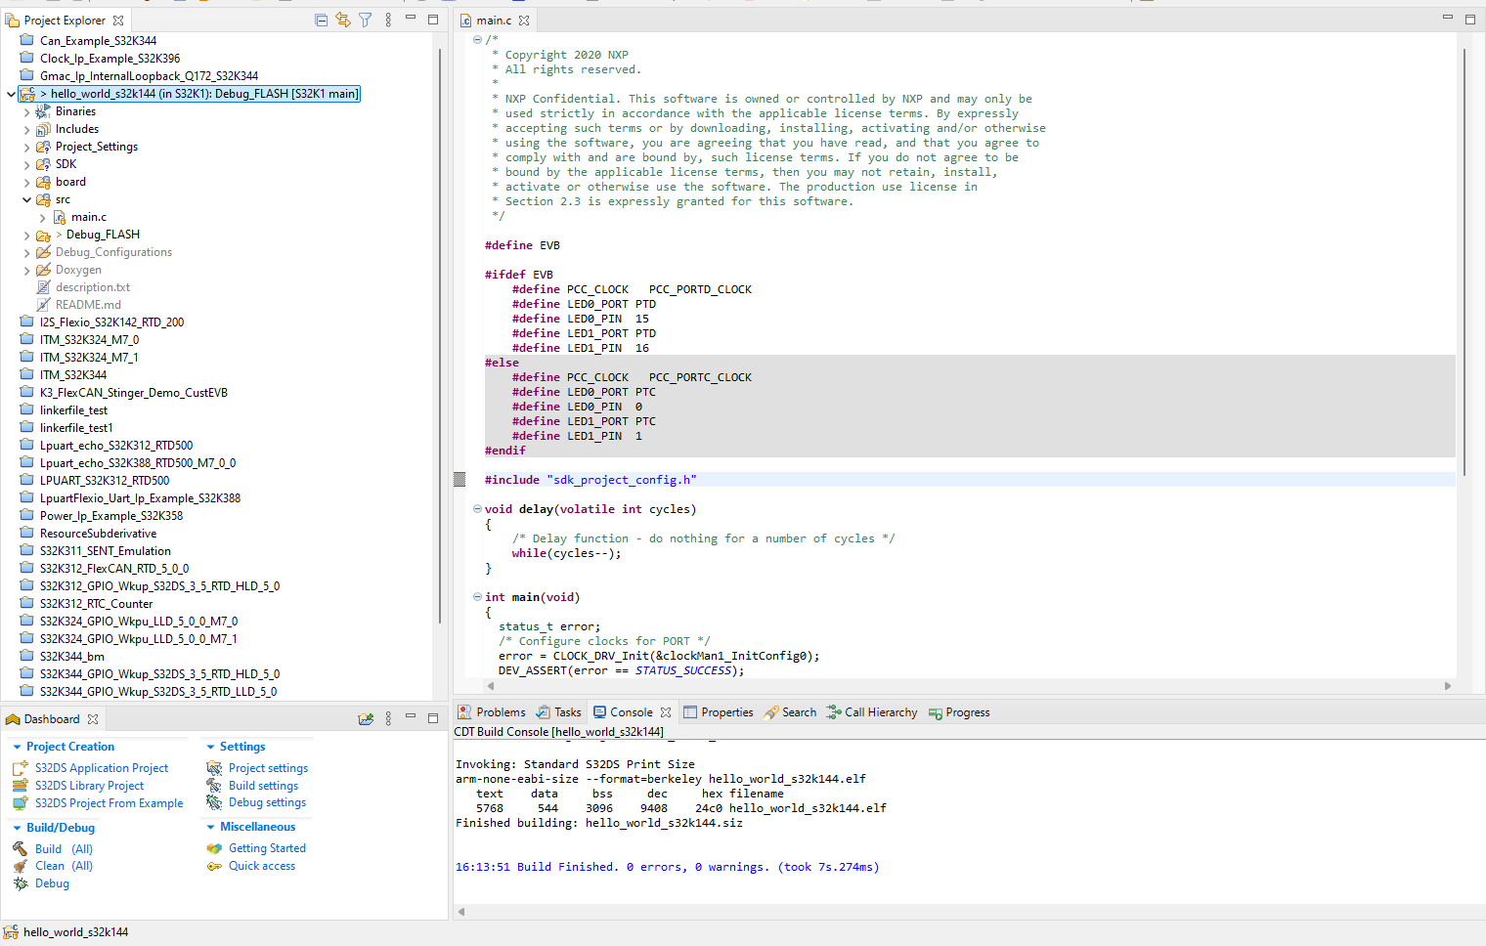Fold the license comment block
This screenshot has height=946, width=1486.
pos(477,40)
